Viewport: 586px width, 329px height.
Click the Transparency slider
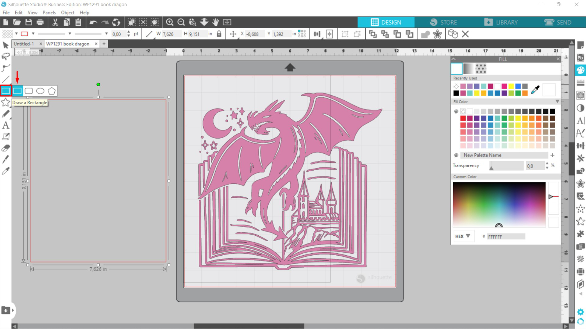coord(506,166)
